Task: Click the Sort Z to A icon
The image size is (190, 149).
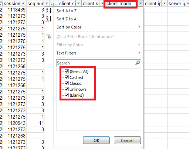Action: (x=49, y=19)
